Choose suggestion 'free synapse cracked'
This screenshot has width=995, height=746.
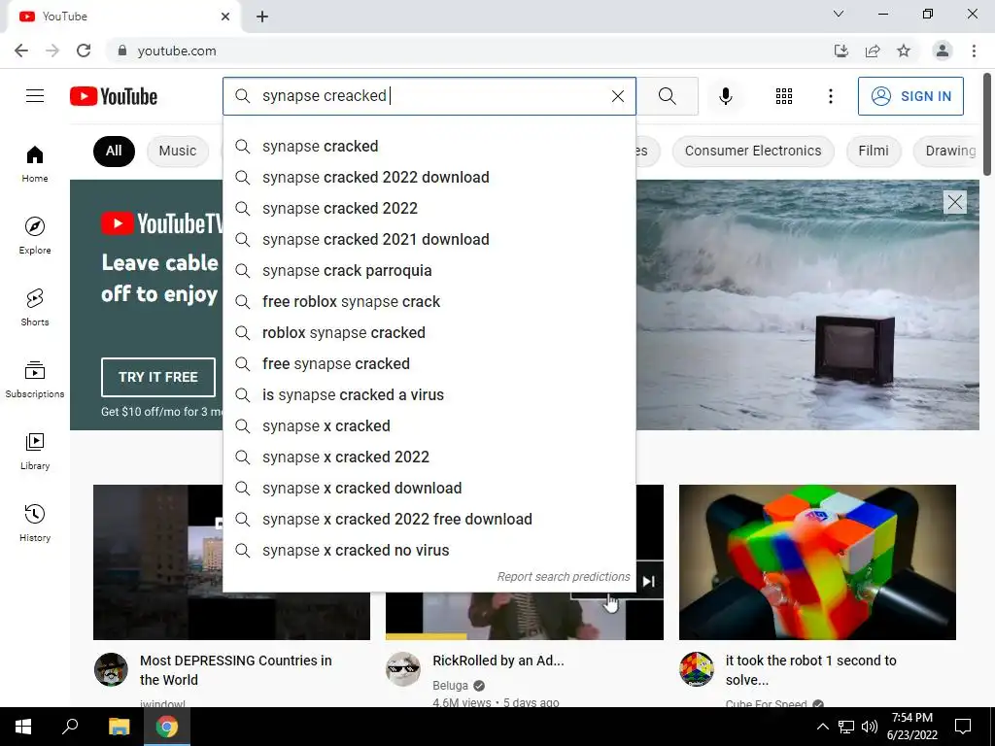pyautogui.click(x=429, y=363)
